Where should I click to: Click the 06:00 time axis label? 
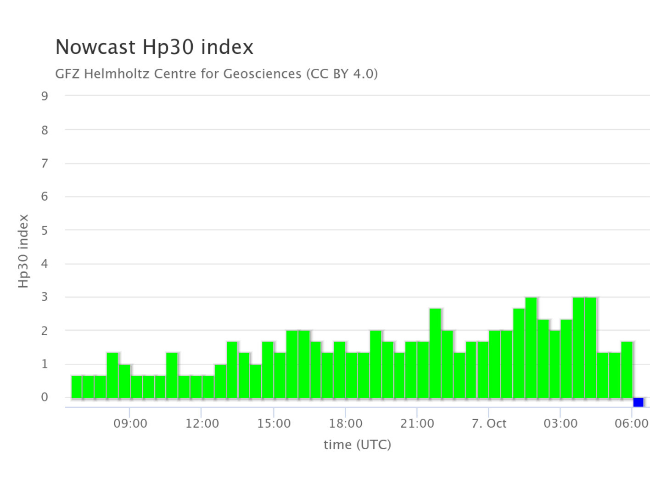click(632, 423)
